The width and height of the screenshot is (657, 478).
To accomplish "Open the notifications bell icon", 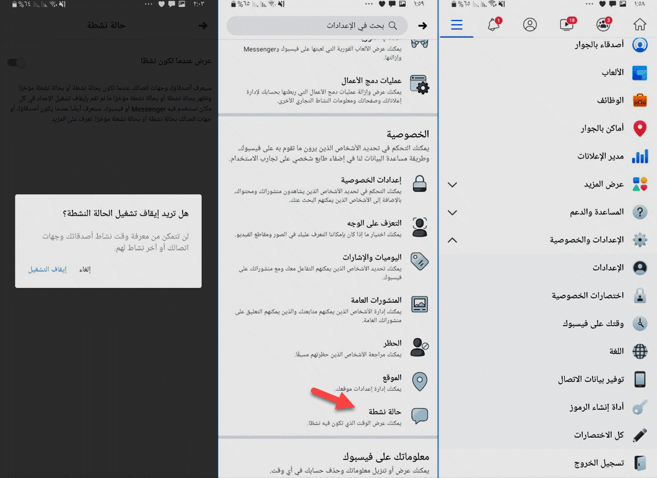I will point(494,25).
